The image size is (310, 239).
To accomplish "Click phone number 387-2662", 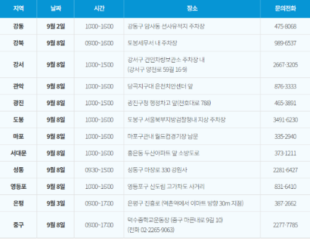I will [285, 203].
